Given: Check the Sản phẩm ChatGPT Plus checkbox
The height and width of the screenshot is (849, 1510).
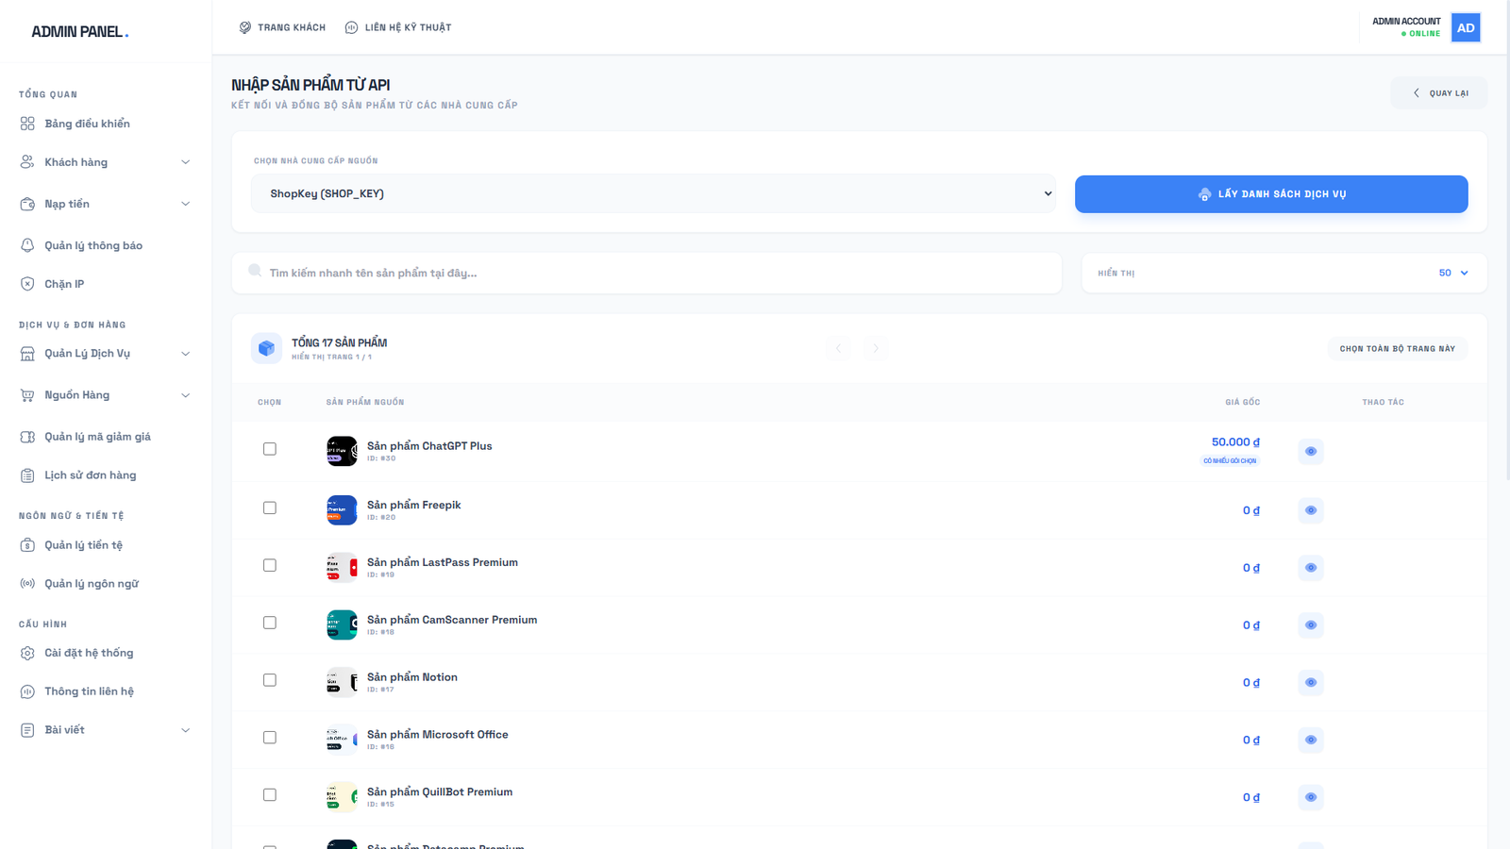Looking at the screenshot, I should pos(269,449).
